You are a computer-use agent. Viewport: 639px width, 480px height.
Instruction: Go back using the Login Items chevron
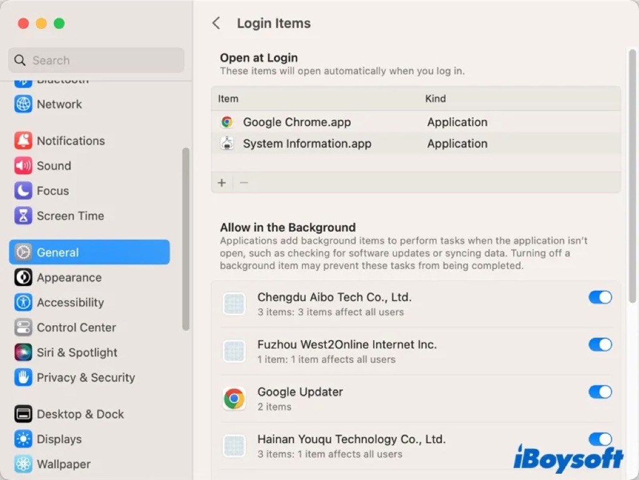click(x=217, y=23)
